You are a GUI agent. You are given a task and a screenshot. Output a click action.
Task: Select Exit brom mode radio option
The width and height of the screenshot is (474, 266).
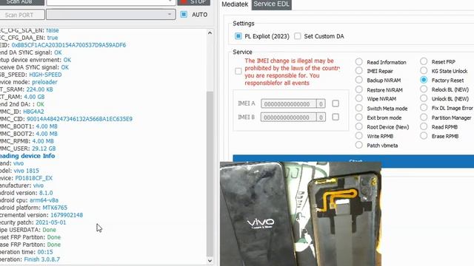pyautogui.click(x=358, y=117)
